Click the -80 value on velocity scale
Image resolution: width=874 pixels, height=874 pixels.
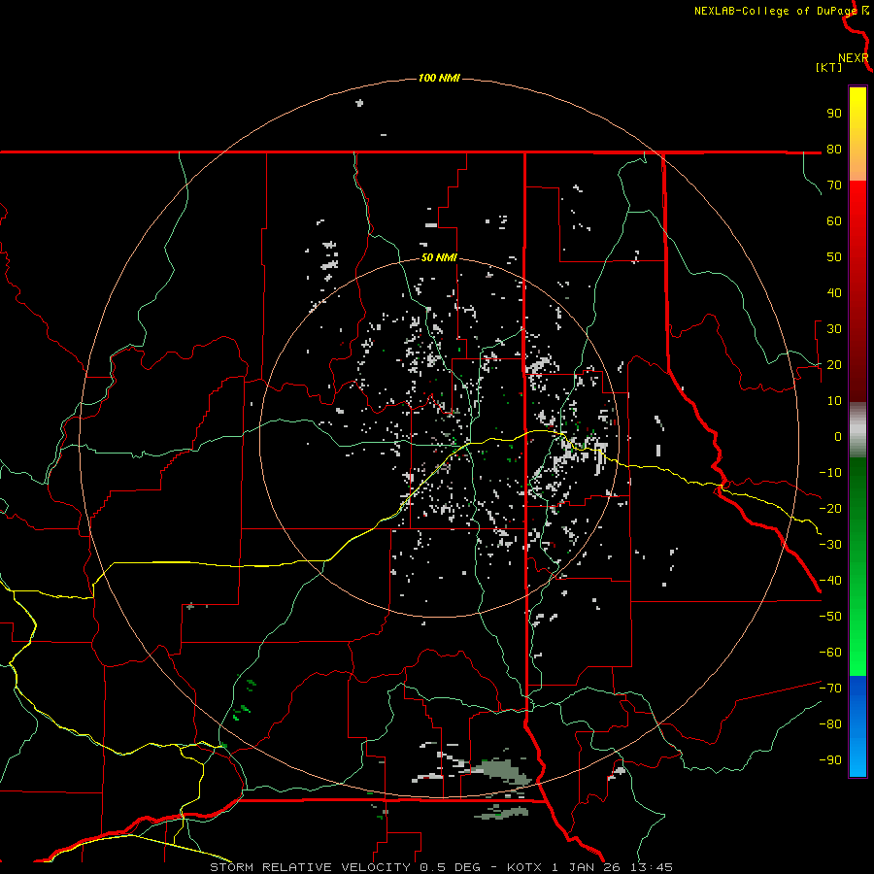(830, 724)
